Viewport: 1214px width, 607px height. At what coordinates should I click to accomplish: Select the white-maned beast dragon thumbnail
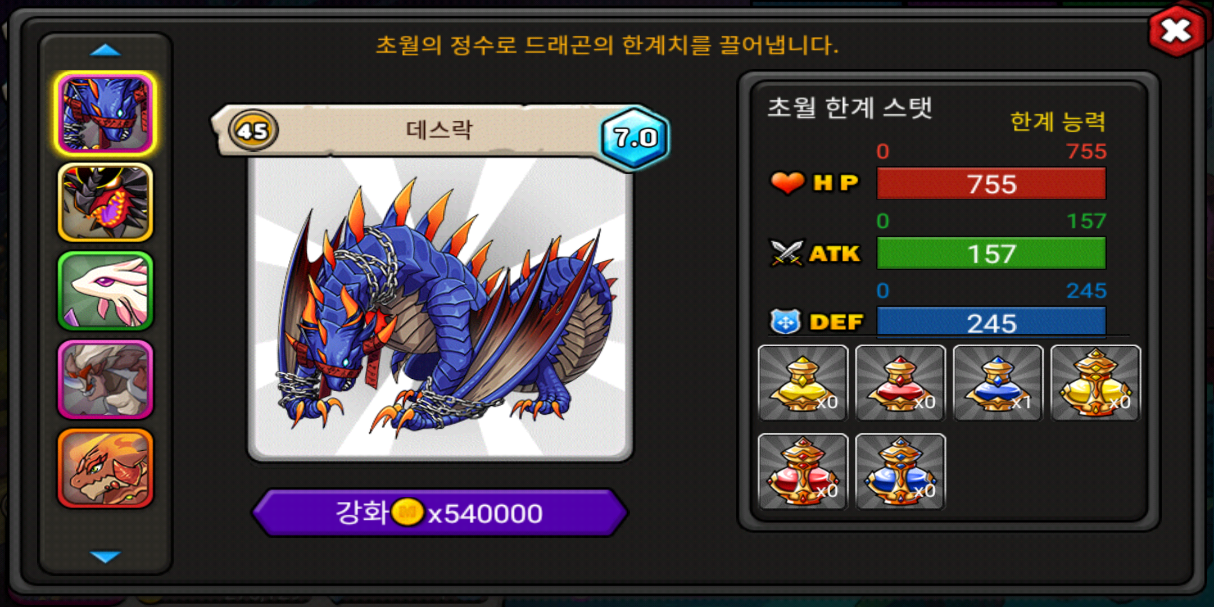click(x=106, y=380)
